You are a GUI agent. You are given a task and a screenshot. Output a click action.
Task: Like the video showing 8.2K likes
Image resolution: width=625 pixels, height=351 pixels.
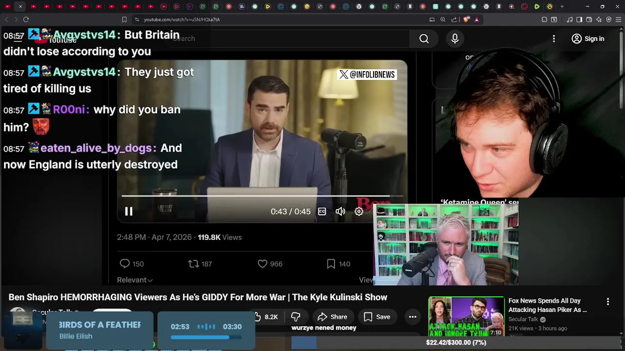tap(267, 317)
